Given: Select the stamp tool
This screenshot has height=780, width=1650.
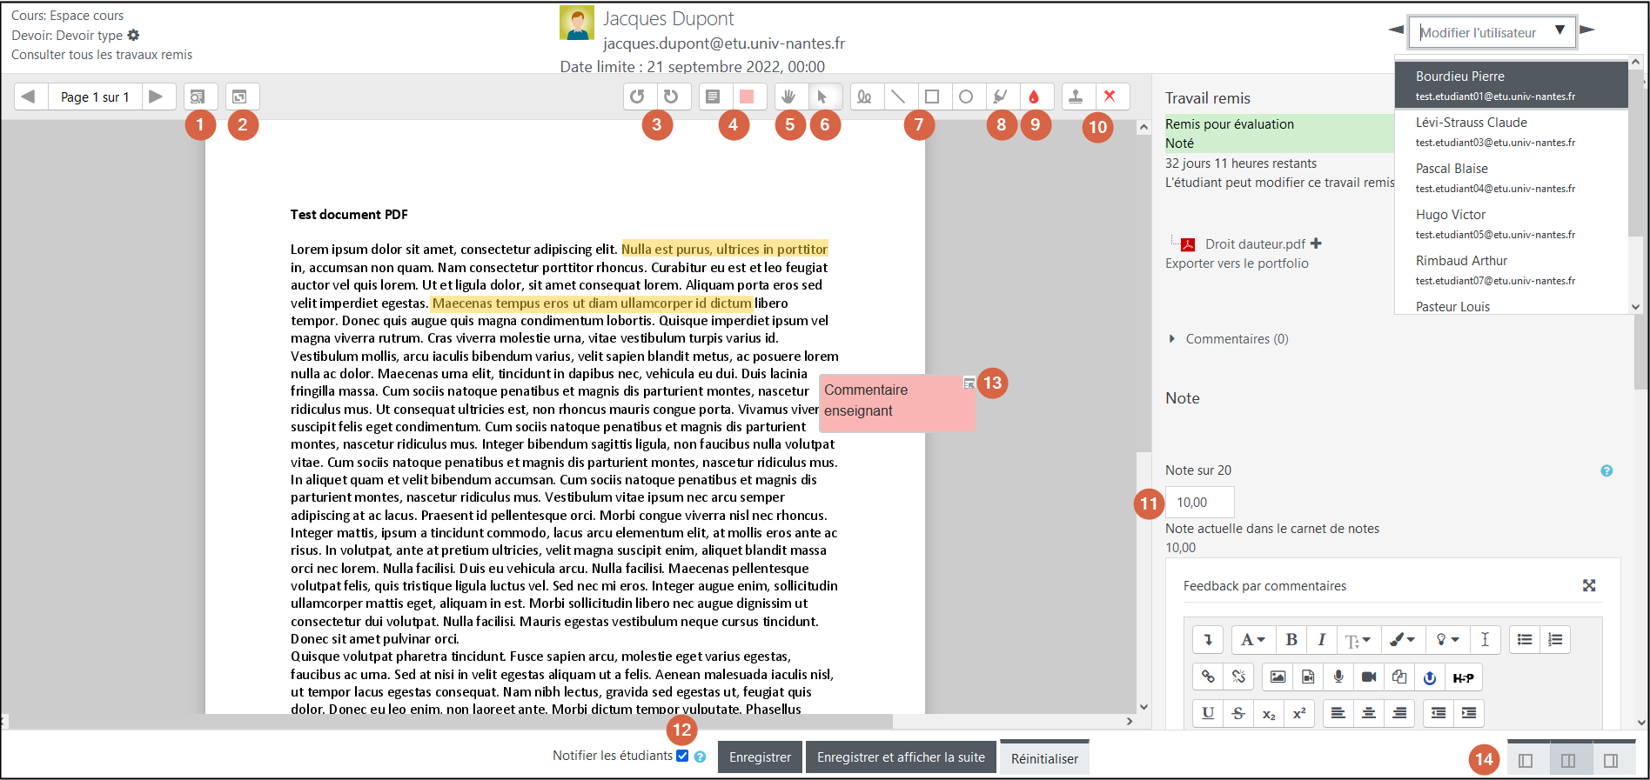Looking at the screenshot, I should point(1076,97).
